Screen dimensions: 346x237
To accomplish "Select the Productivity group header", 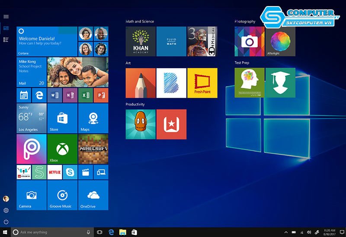I will click(x=135, y=104).
